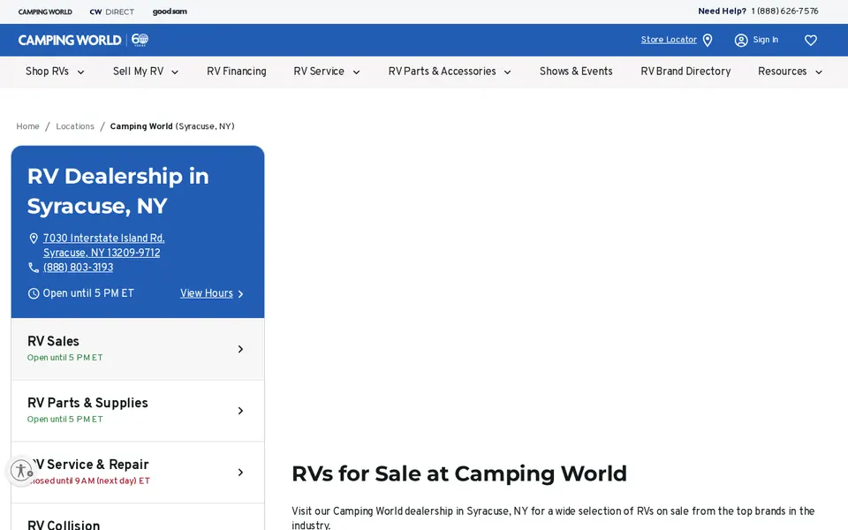Viewport: 848px width, 530px height.
Task: Click the Good Sam logo in top strip
Action: (170, 11)
